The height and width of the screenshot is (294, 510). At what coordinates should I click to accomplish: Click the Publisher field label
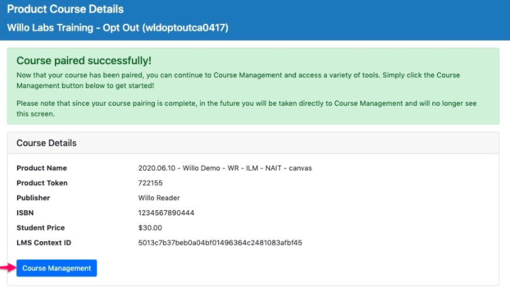pos(33,198)
